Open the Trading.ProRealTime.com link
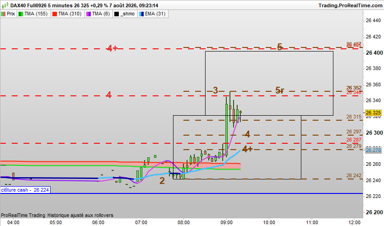The height and width of the screenshot is (226, 384). click(350, 5)
